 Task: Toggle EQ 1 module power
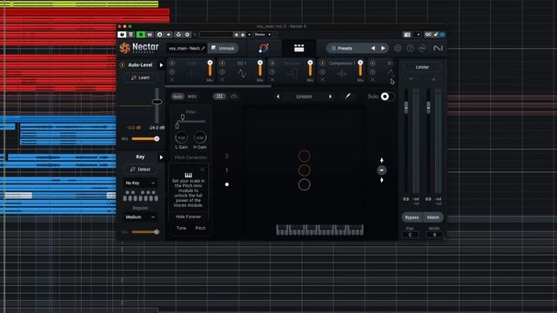coord(222,63)
